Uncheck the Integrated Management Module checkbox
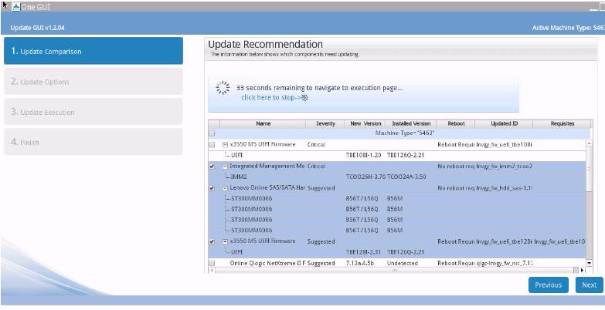Image resolution: width=605 pixels, height=310 pixels. 212,167
